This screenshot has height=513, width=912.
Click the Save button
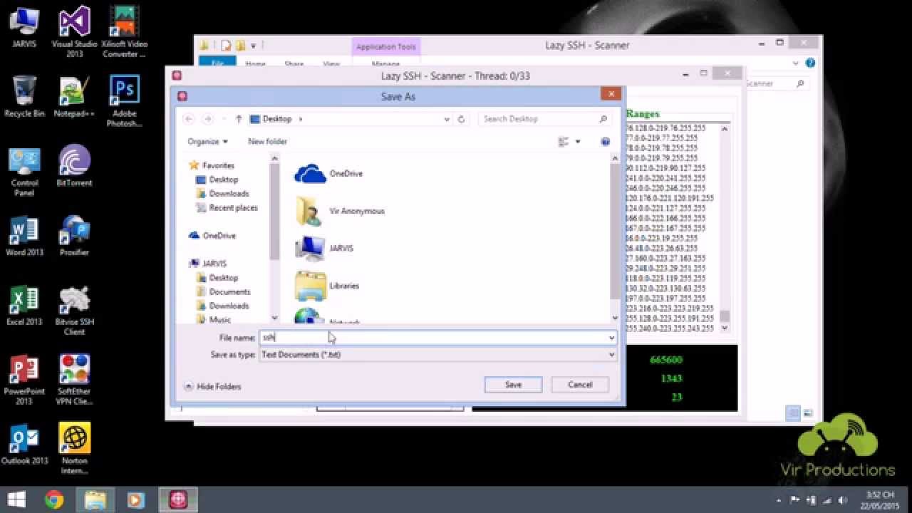513,385
